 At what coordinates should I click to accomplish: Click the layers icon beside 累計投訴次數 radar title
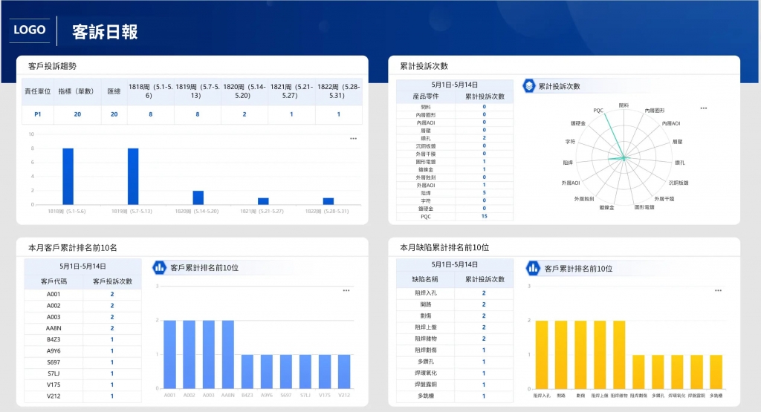pyautogui.click(x=528, y=86)
